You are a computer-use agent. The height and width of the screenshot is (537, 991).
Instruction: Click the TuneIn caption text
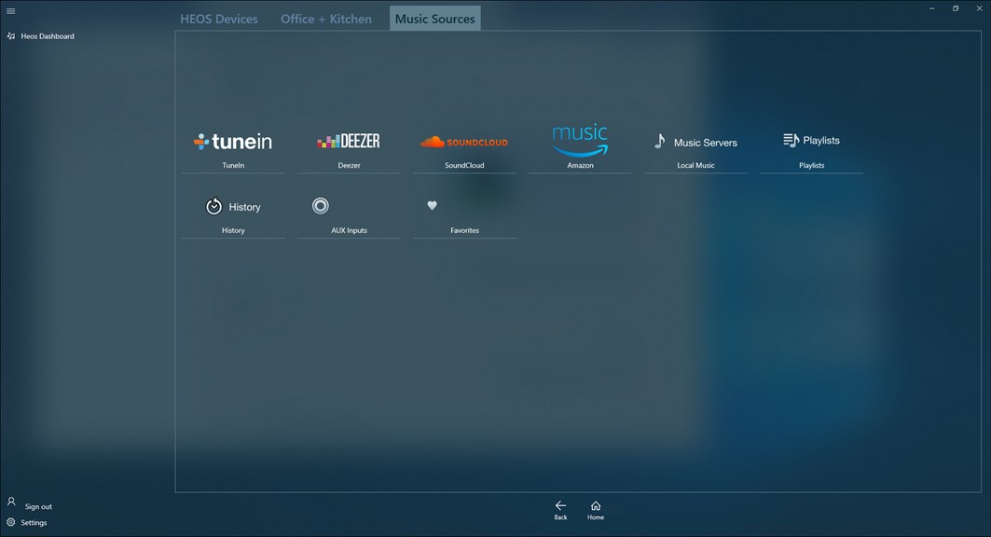point(232,166)
